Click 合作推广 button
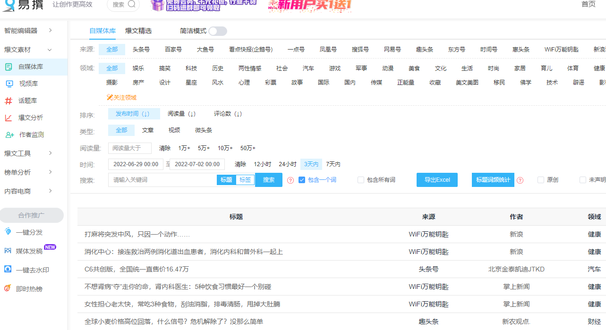 click(x=32, y=215)
